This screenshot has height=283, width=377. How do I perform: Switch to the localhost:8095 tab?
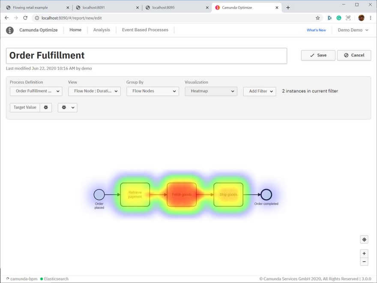pos(177,8)
